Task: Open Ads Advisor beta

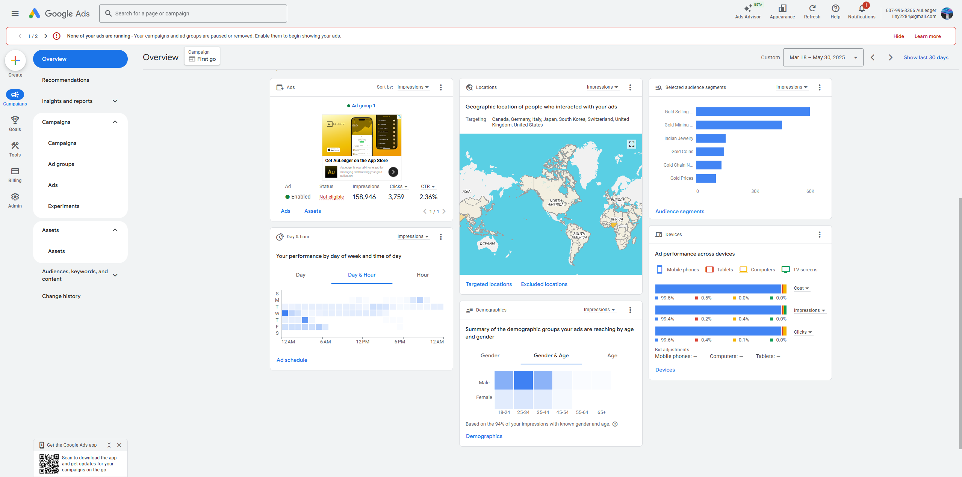Action: pyautogui.click(x=748, y=12)
